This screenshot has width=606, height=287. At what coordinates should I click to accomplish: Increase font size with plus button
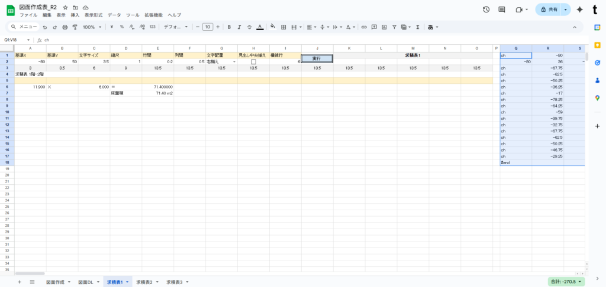tap(218, 27)
